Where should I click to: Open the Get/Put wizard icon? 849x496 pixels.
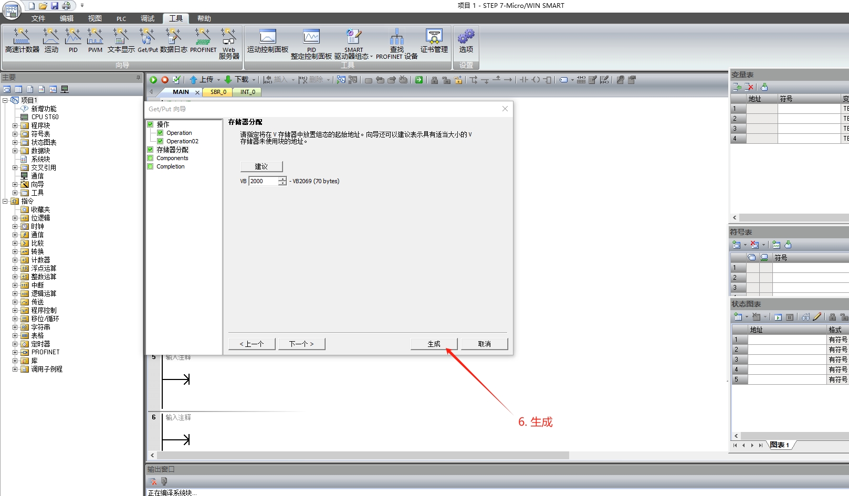click(x=148, y=41)
